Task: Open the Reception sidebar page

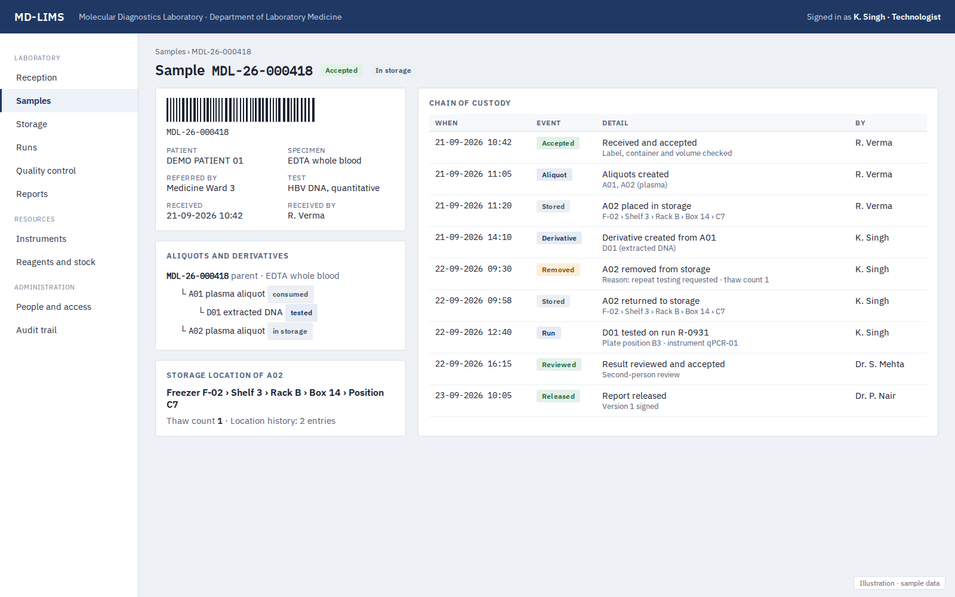Action: tap(69, 78)
